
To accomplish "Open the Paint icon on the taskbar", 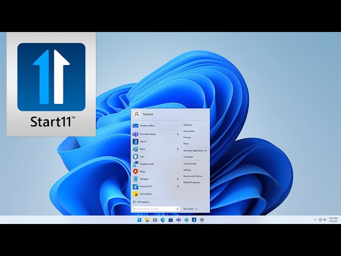I will pyautogui.click(x=186, y=220).
